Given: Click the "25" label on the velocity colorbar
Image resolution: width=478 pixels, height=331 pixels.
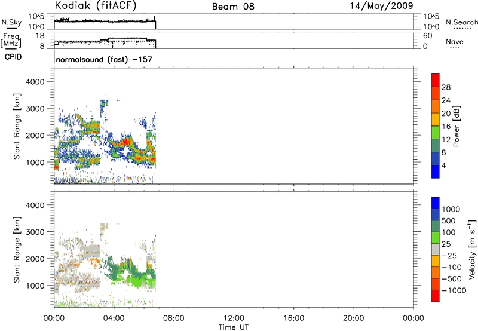Looking at the screenshot, I should [x=446, y=244].
